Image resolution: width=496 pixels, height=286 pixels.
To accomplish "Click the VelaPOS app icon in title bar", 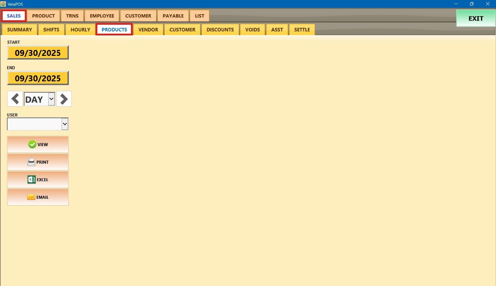I will [3, 4].
